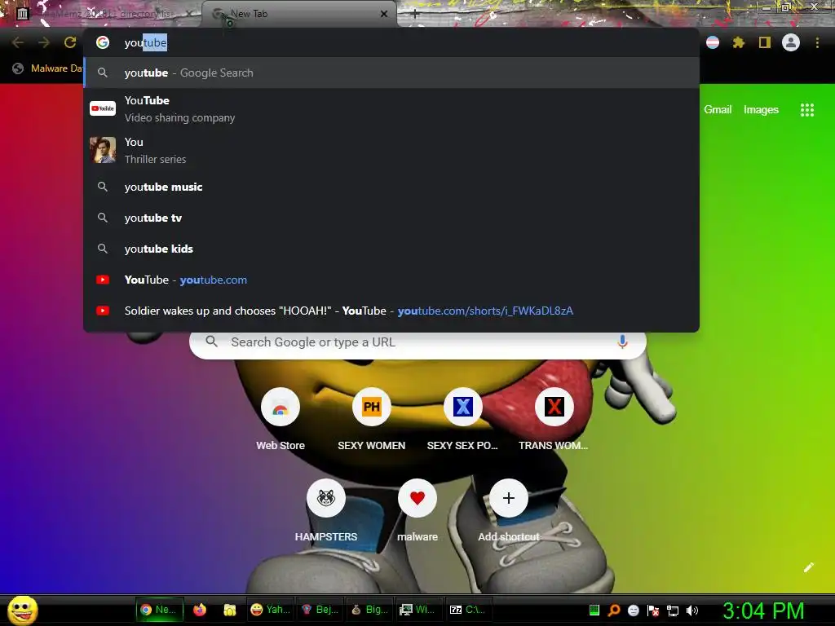Open the smiley Start button
835x626 pixels.
point(22,610)
